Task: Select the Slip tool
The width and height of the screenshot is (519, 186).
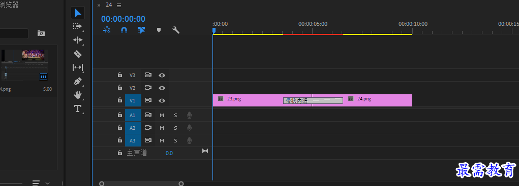Action: point(77,67)
